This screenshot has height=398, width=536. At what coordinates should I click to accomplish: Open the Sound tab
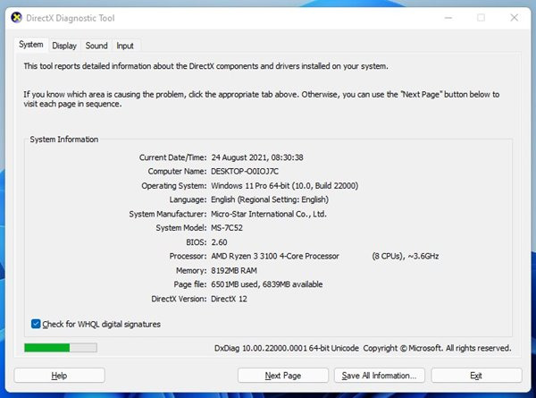point(96,46)
